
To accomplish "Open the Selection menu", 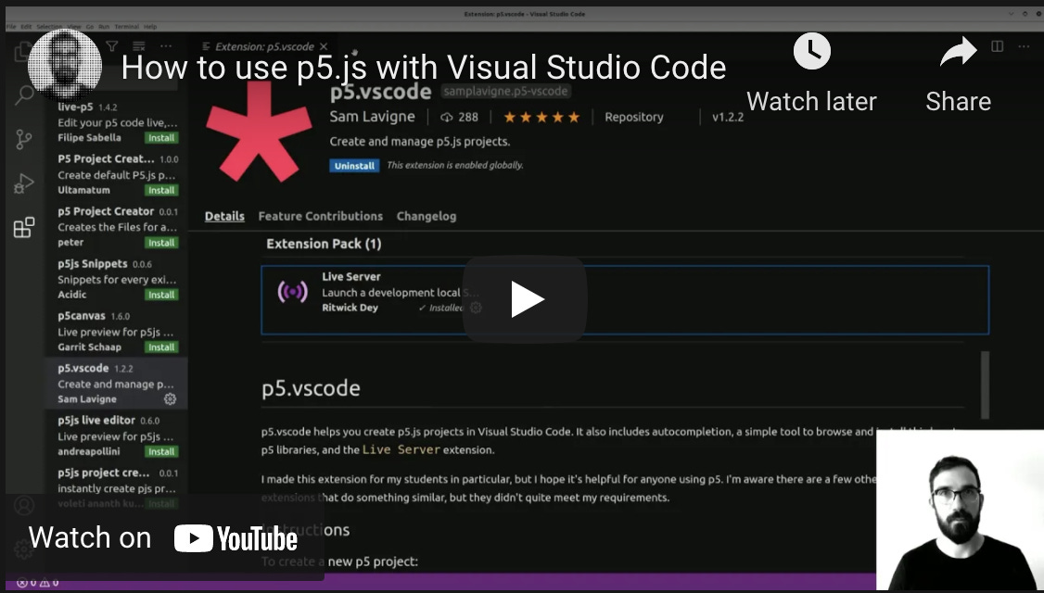I will pyautogui.click(x=49, y=27).
